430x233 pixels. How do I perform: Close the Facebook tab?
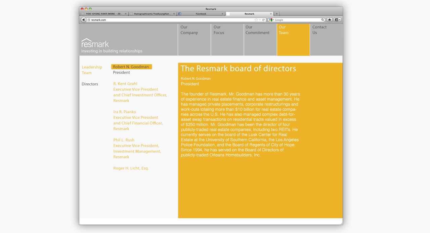click(x=222, y=14)
